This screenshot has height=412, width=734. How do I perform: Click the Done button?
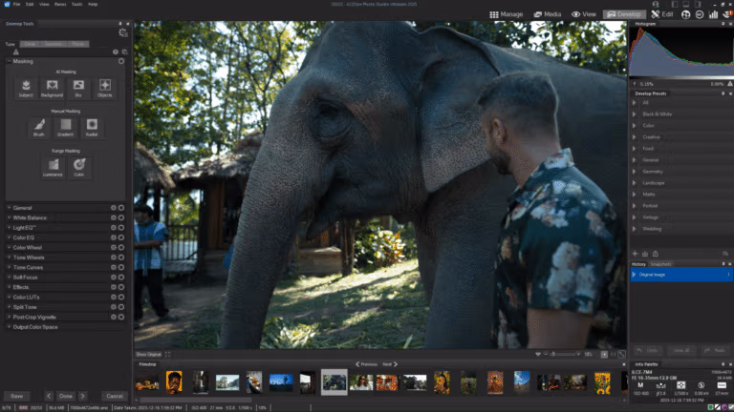click(x=66, y=396)
